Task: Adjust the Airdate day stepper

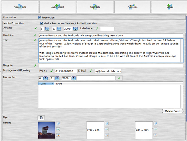Action: coord(47,29)
